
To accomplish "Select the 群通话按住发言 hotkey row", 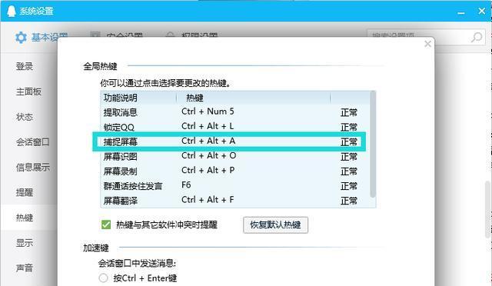I will pos(235,186).
